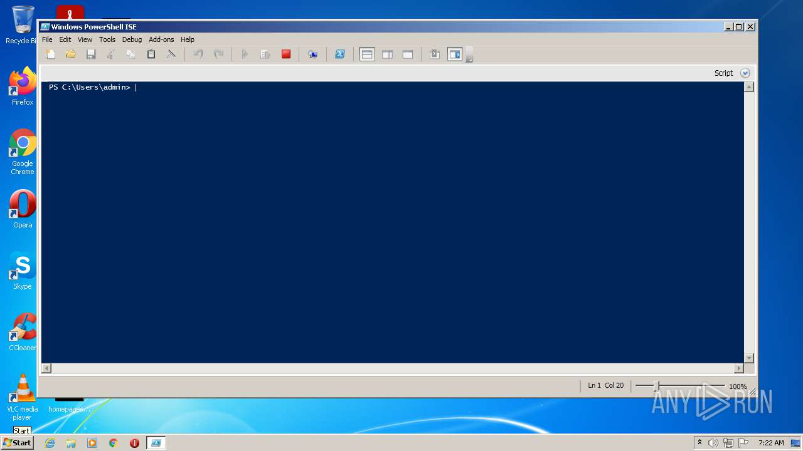Show Script Pane Maximized layout
This screenshot has height=451, width=803.
coord(408,54)
